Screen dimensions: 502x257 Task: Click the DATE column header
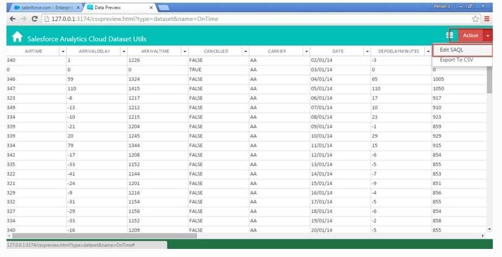337,51
